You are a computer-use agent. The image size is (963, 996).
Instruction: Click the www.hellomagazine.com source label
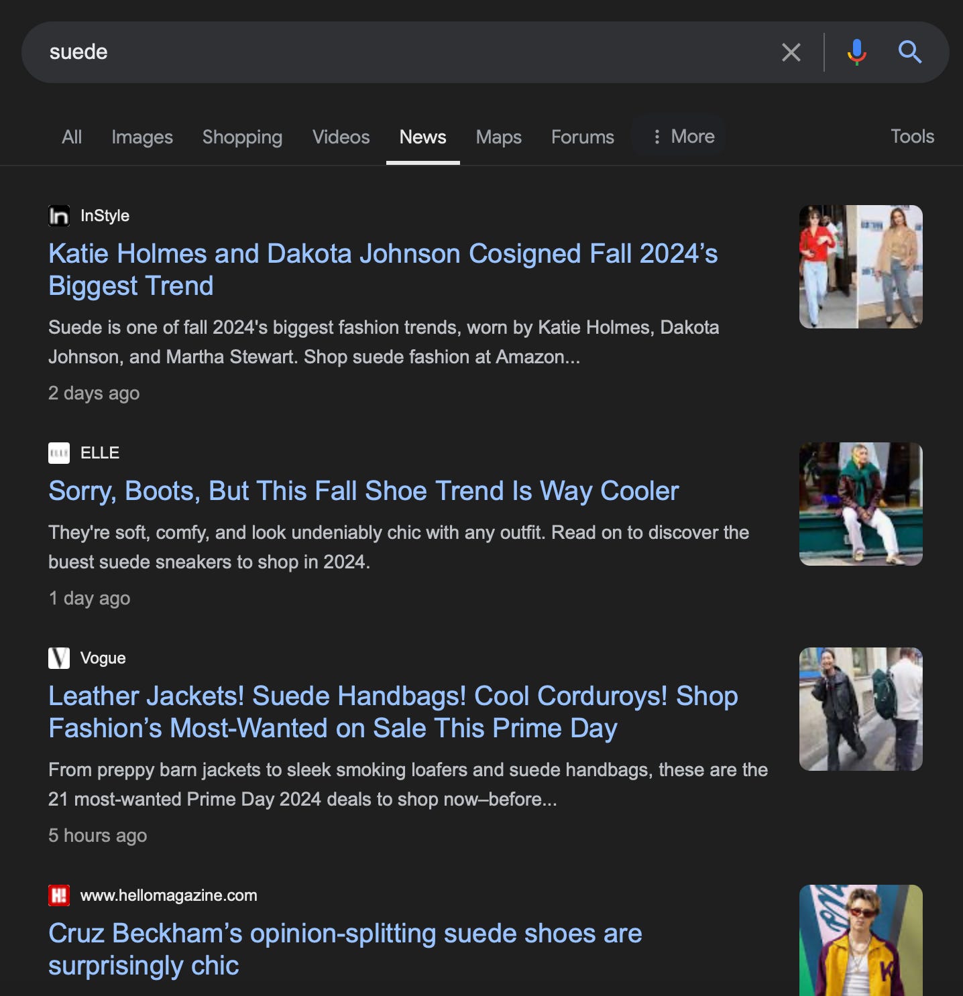[x=168, y=895]
